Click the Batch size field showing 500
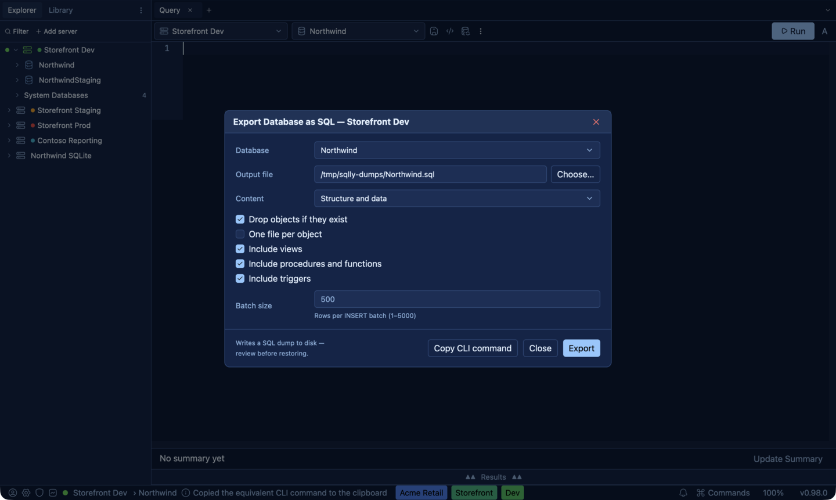Image resolution: width=836 pixels, height=500 pixels. tap(457, 300)
